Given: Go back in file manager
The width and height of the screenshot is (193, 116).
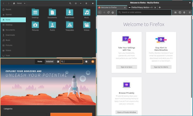Looking at the screenshot, I should click(x=4, y=3).
